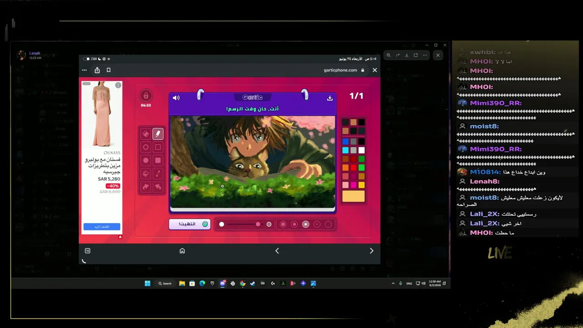Select the paint bucket fill tool
Viewport: 583px width, 328px height.
pos(146,174)
